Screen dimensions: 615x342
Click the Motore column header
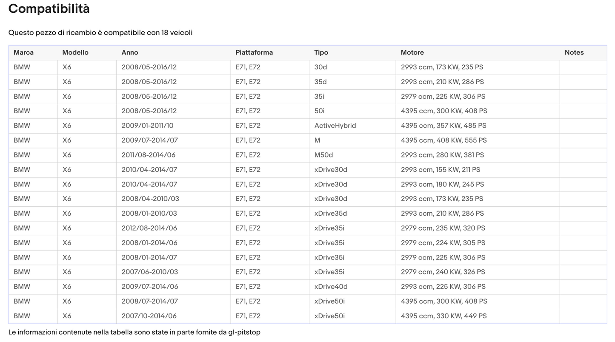(412, 53)
